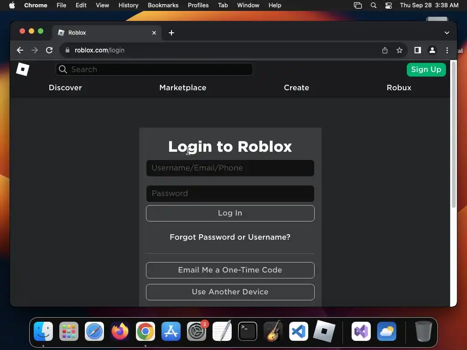This screenshot has width=467, height=350.
Task: Go back using the browser back arrow
Action: point(20,50)
